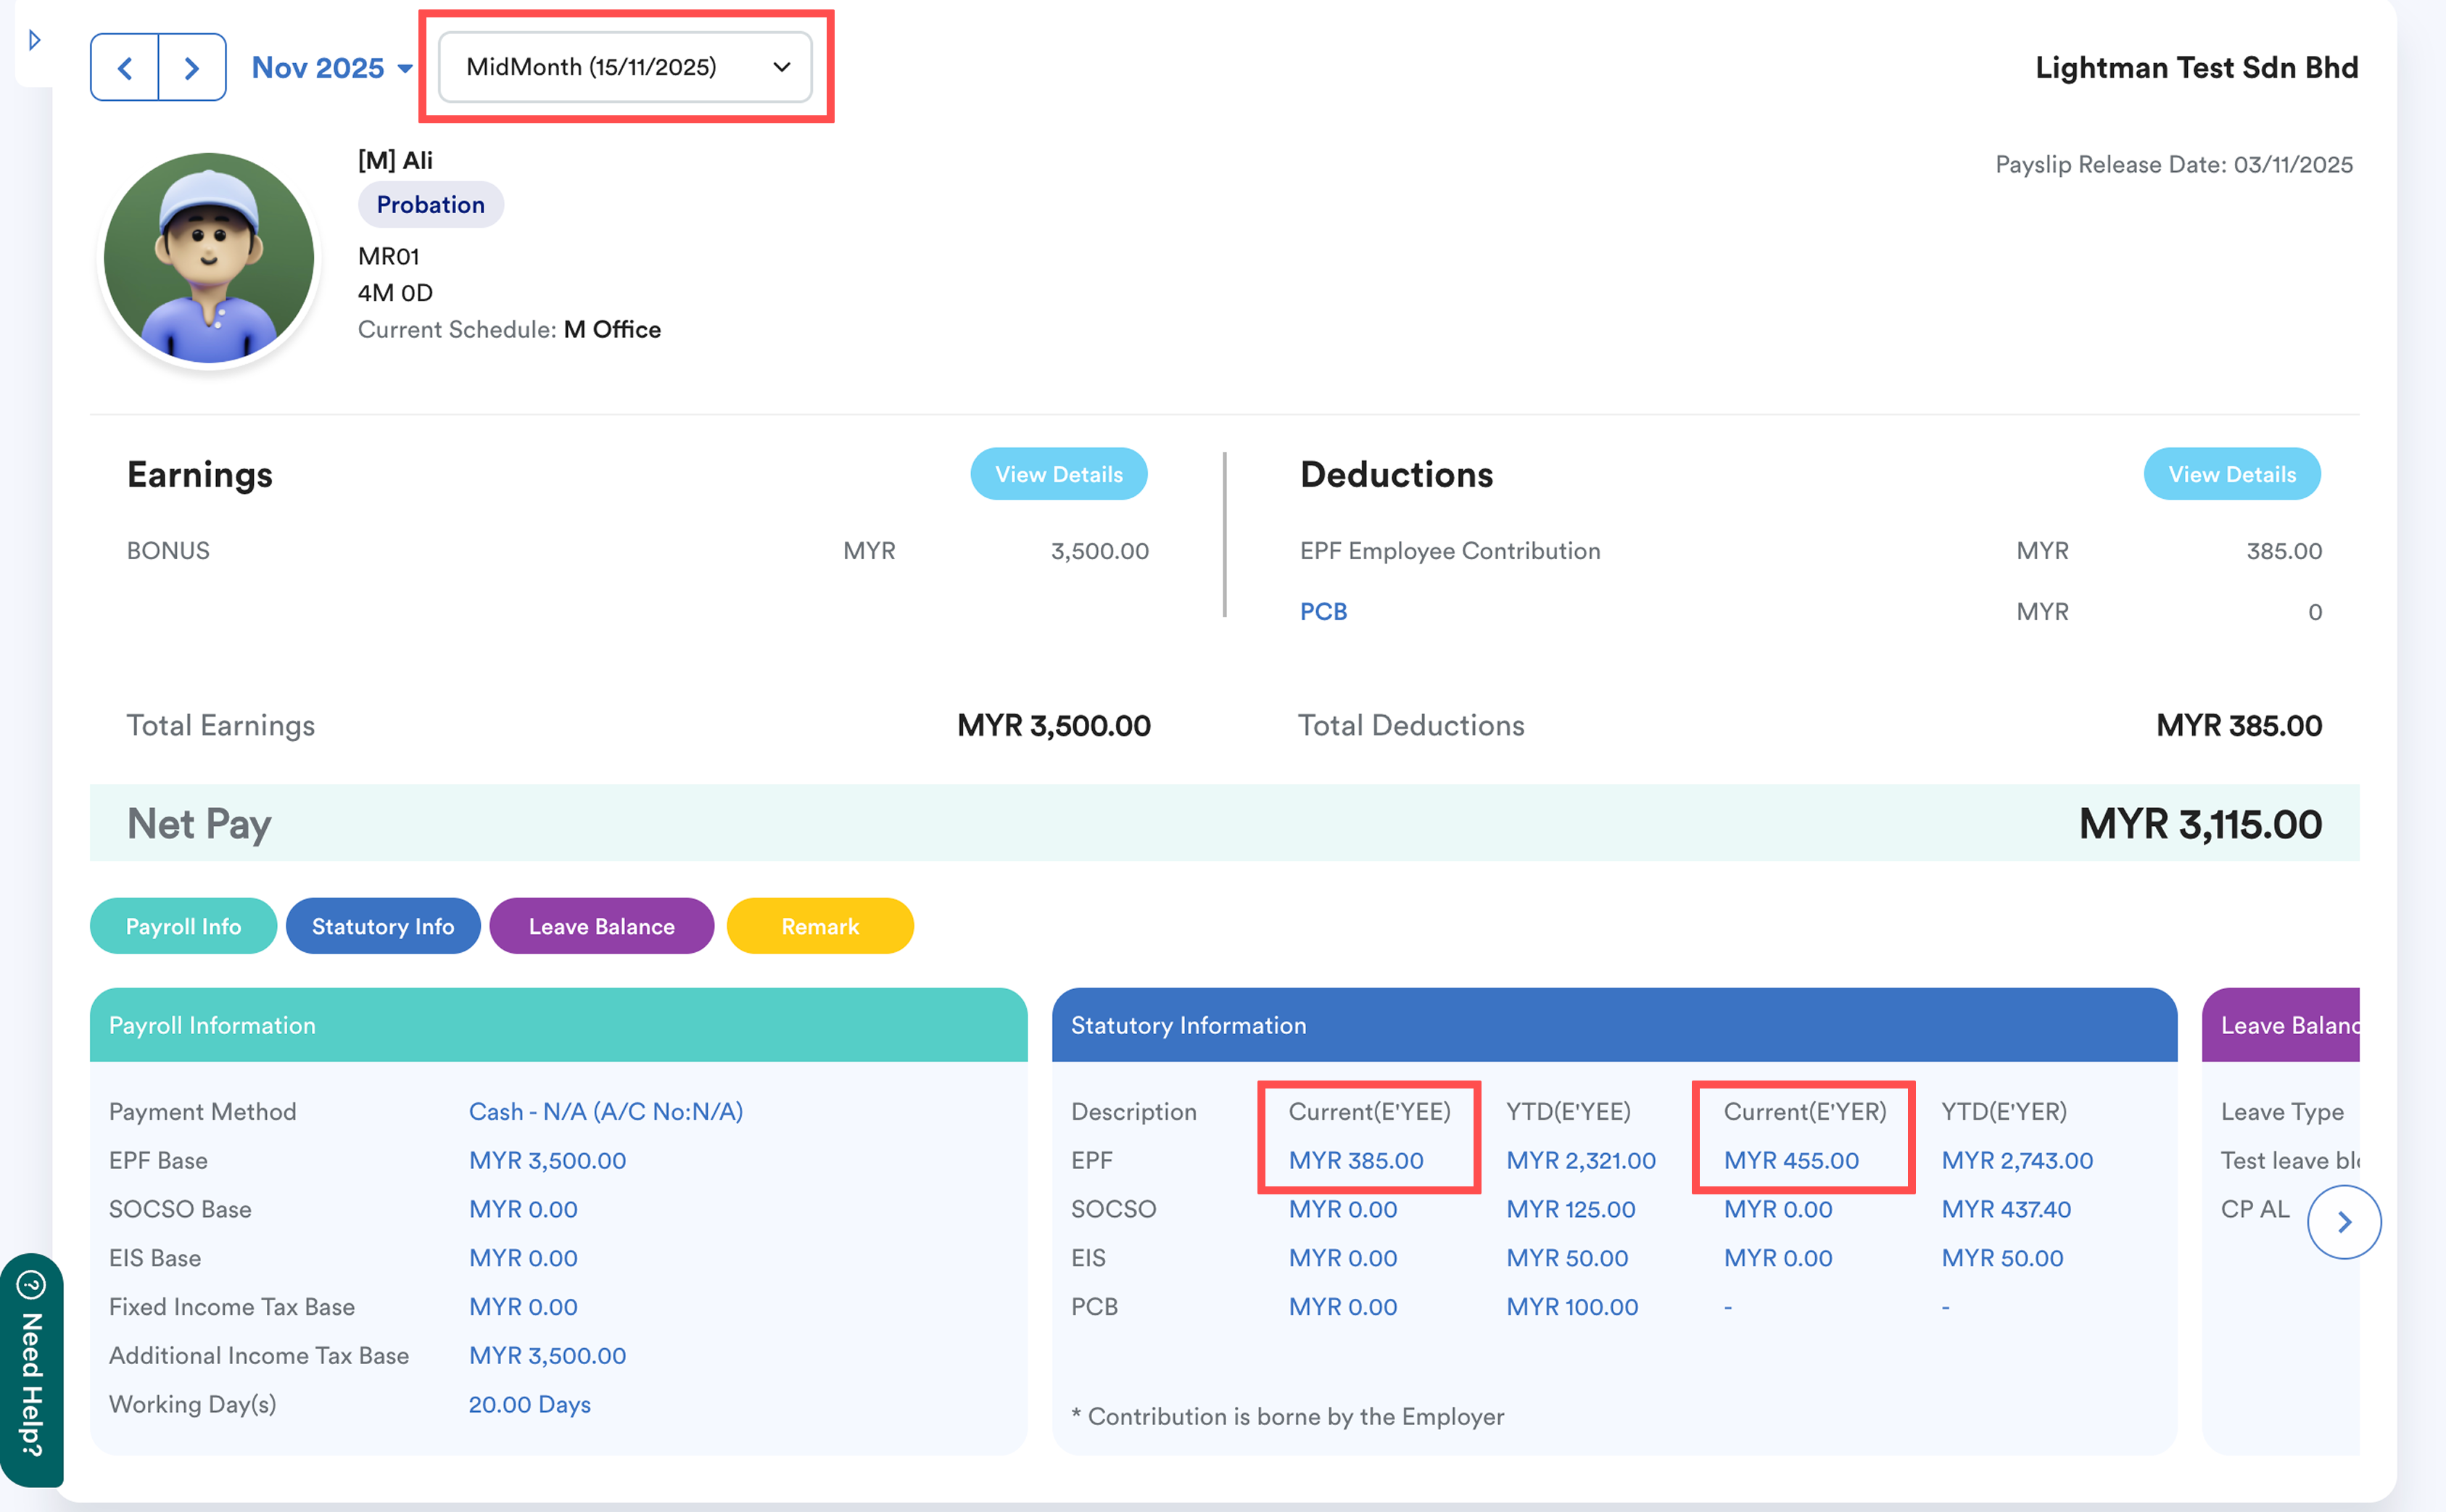
Task: Click the PCB deduction link
Action: 1322,611
